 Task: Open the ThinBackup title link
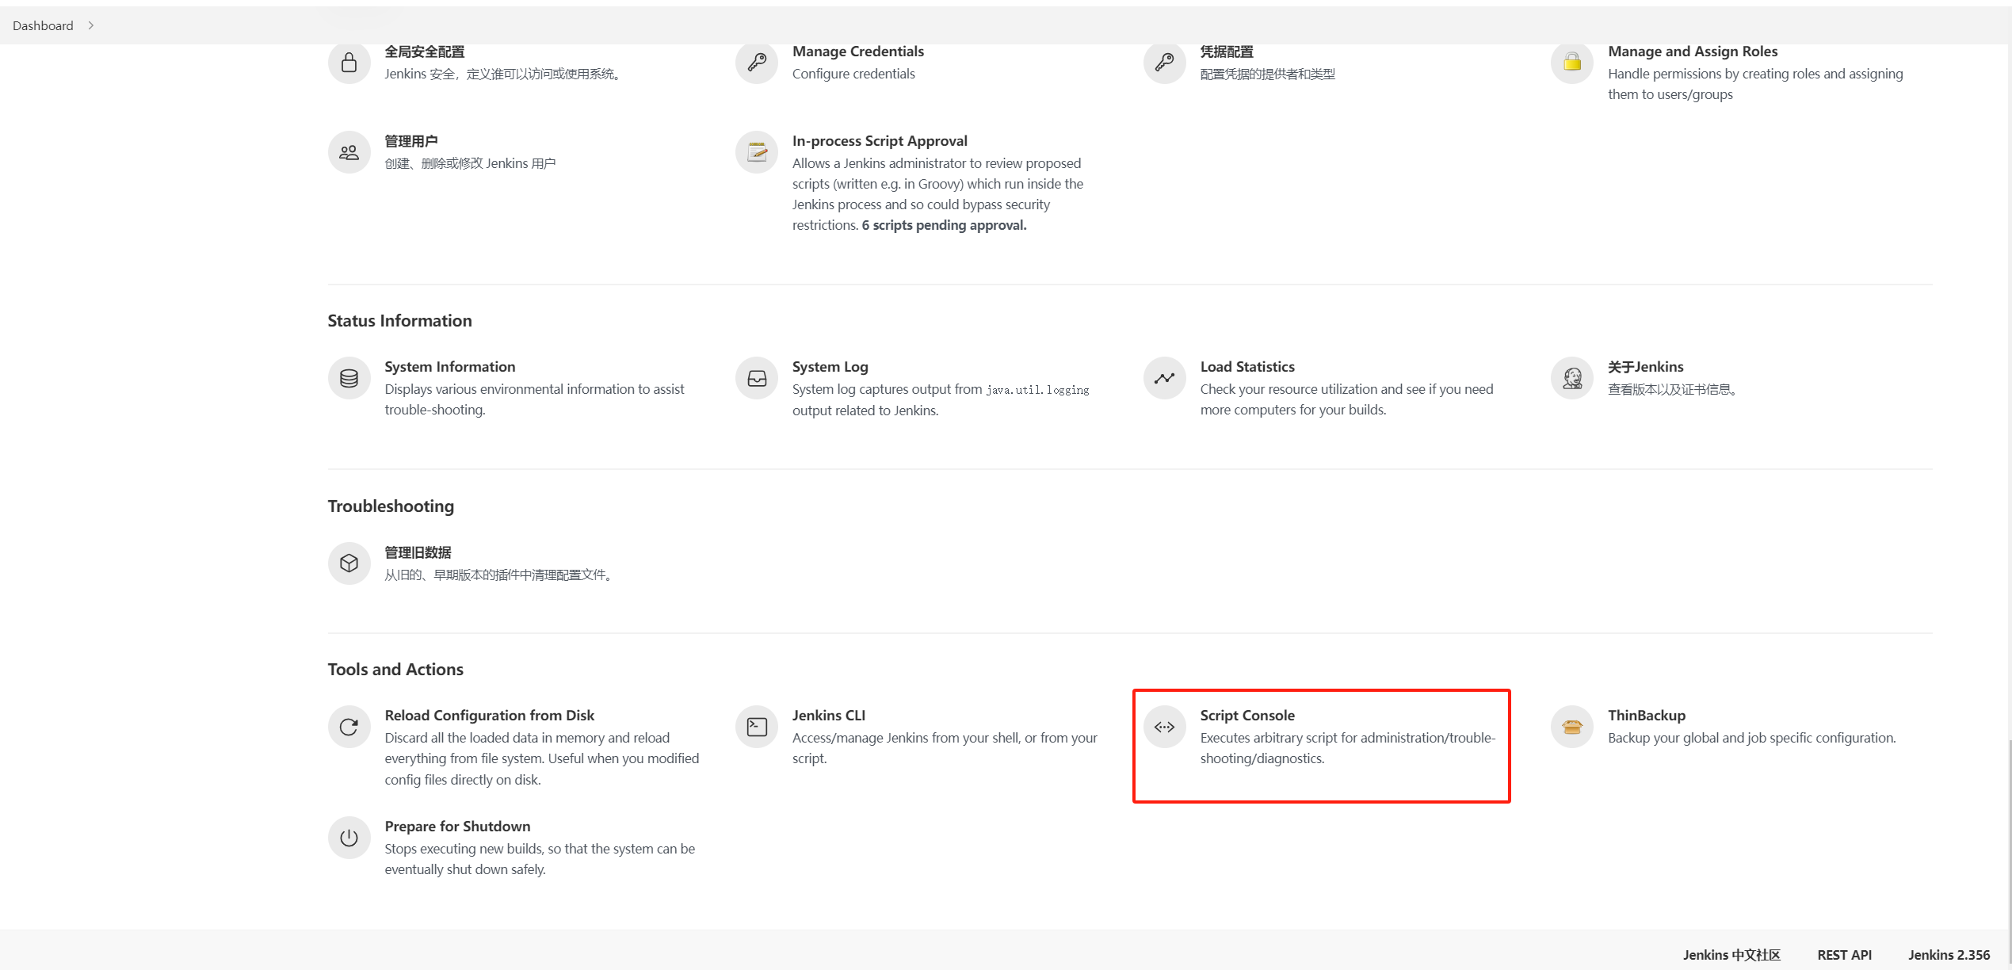coord(1647,716)
